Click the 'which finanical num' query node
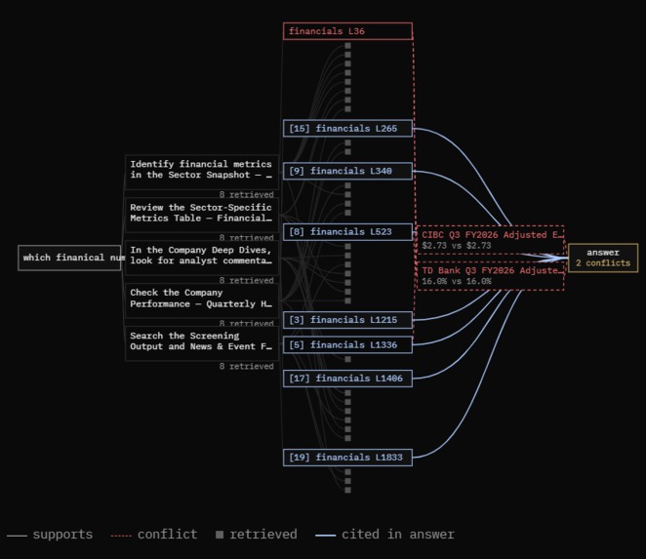The width and height of the screenshot is (646, 559). click(x=69, y=258)
